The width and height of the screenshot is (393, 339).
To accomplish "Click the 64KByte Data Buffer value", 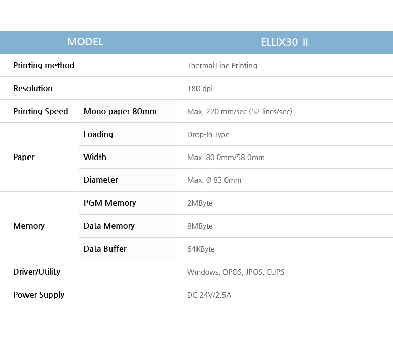I will (201, 249).
